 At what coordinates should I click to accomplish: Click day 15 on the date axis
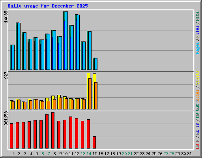pos(95,154)
